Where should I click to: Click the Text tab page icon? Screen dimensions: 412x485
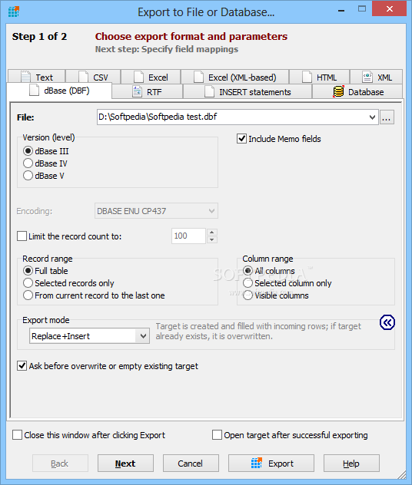(25, 77)
